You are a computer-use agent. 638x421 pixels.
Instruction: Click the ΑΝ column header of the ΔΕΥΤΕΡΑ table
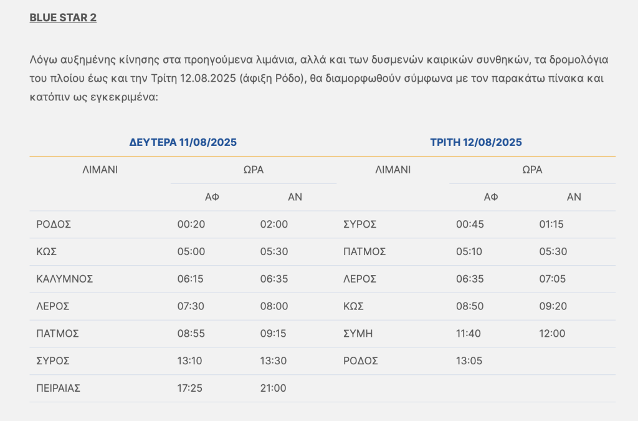pos(295,197)
